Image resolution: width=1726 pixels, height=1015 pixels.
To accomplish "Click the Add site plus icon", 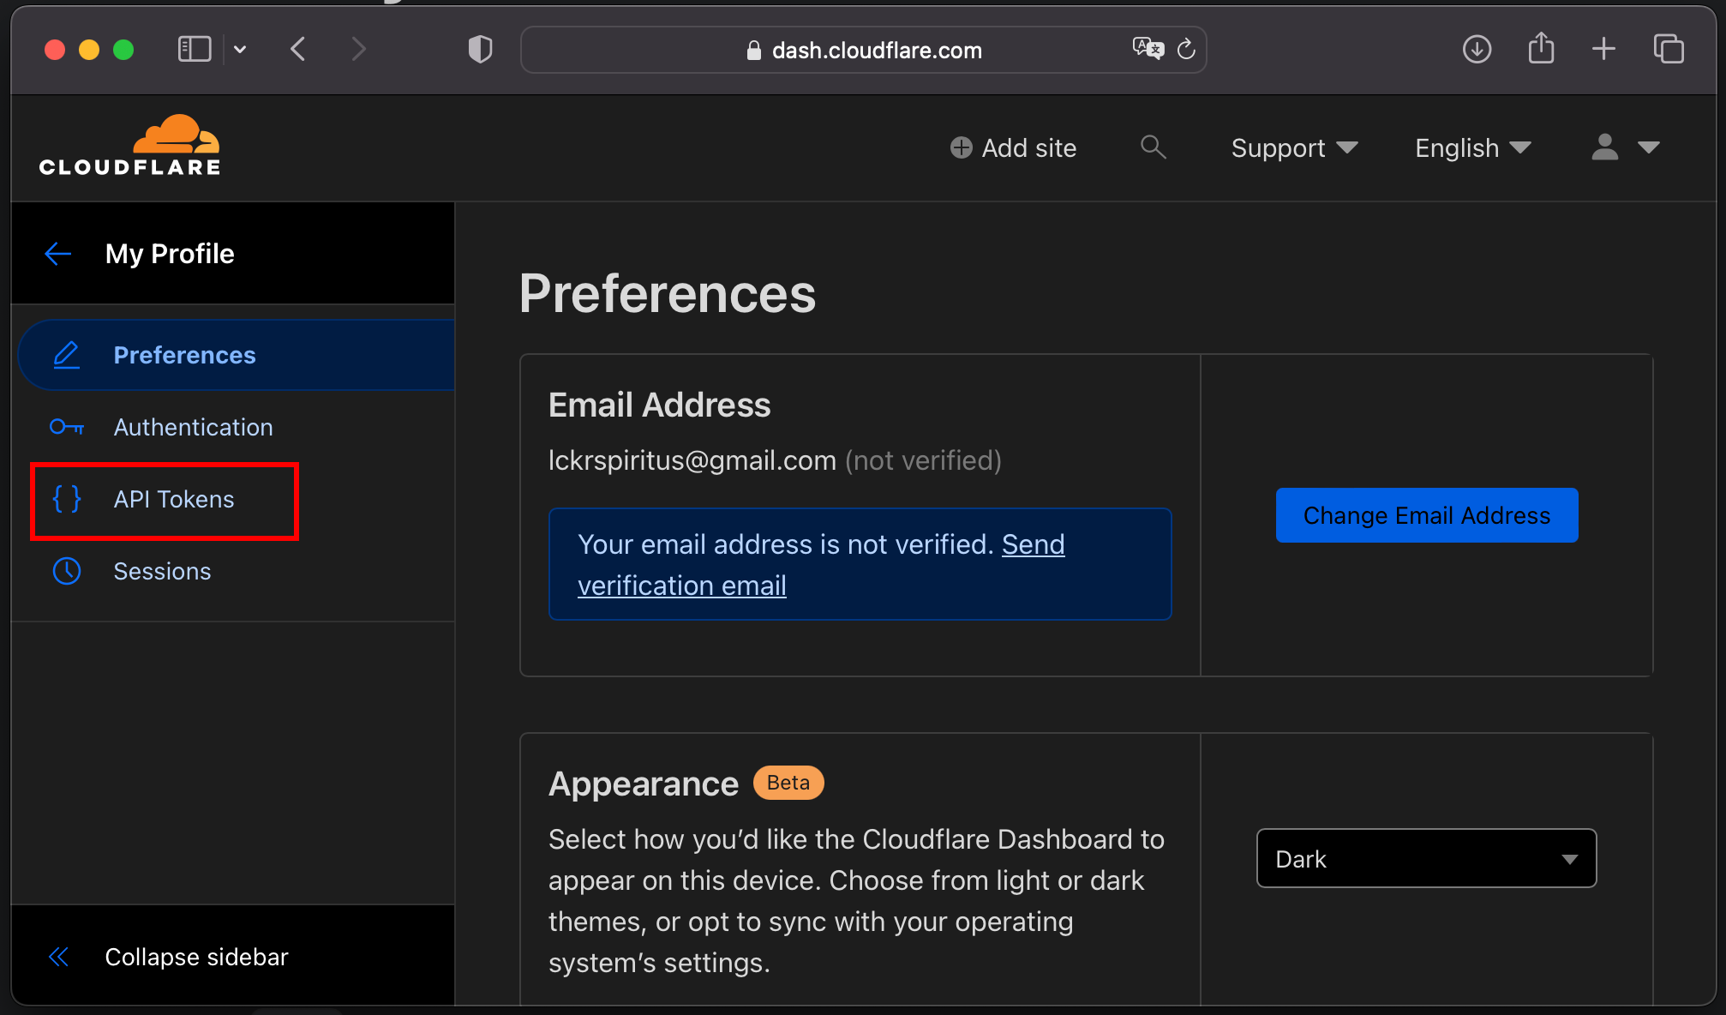I will point(962,148).
